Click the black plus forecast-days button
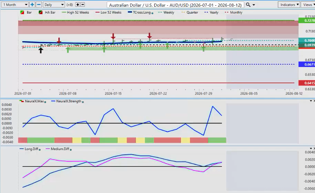Viewport: 315px width, 193px height. tap(78, 5)
